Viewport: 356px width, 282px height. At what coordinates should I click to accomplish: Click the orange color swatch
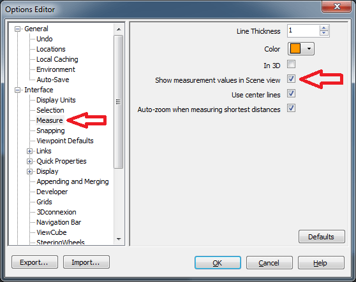coord(295,49)
